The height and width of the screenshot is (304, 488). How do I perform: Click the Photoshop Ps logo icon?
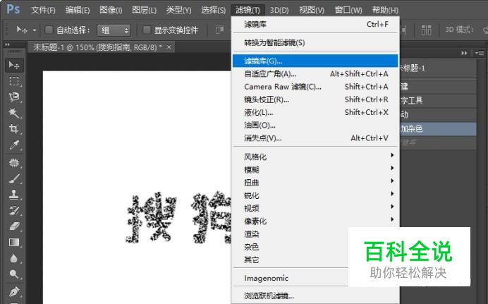click(x=13, y=9)
